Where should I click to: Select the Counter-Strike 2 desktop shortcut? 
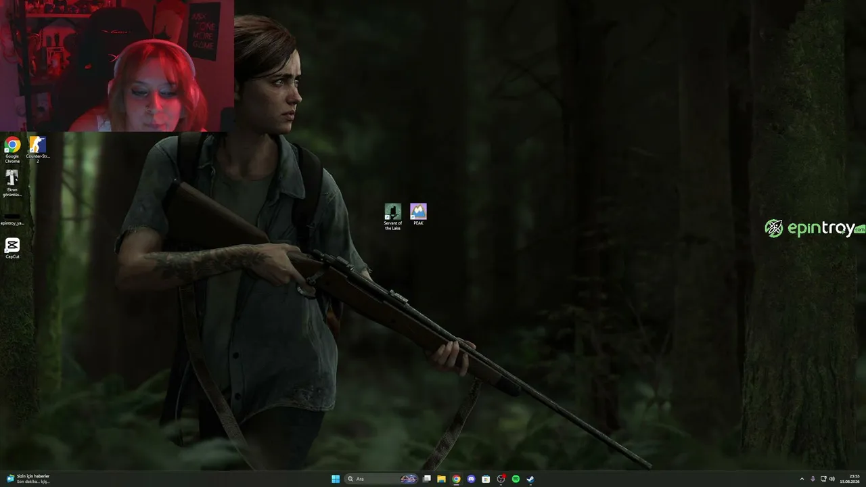coord(38,149)
